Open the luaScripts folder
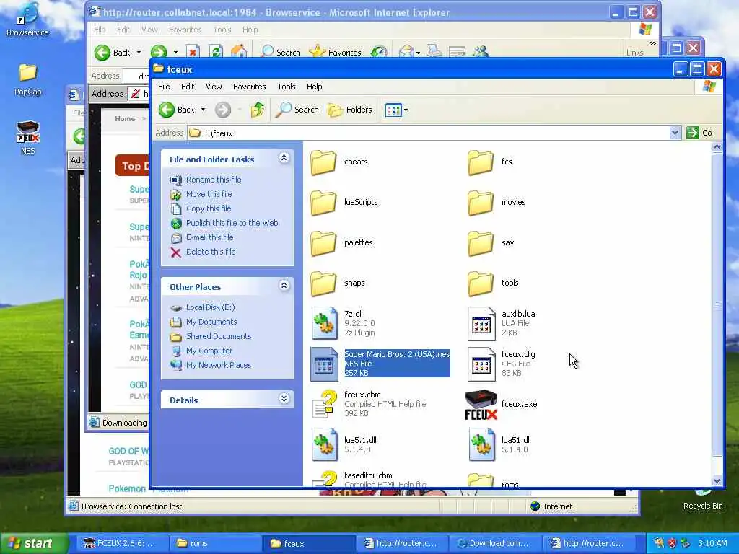The height and width of the screenshot is (554, 739). point(344,203)
